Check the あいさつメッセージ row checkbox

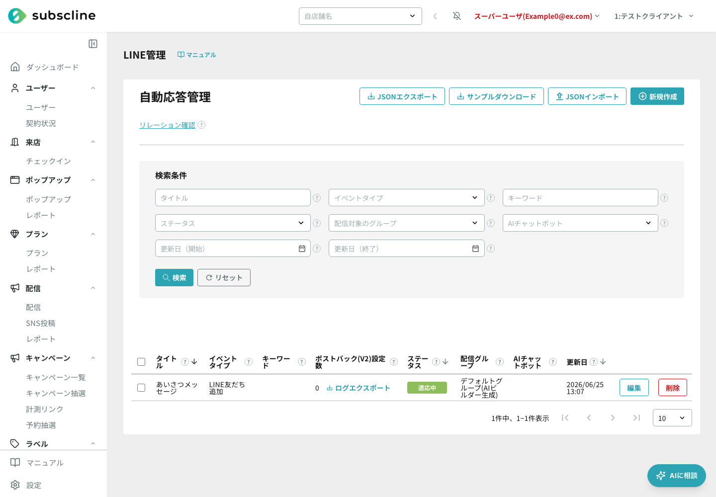(x=141, y=388)
